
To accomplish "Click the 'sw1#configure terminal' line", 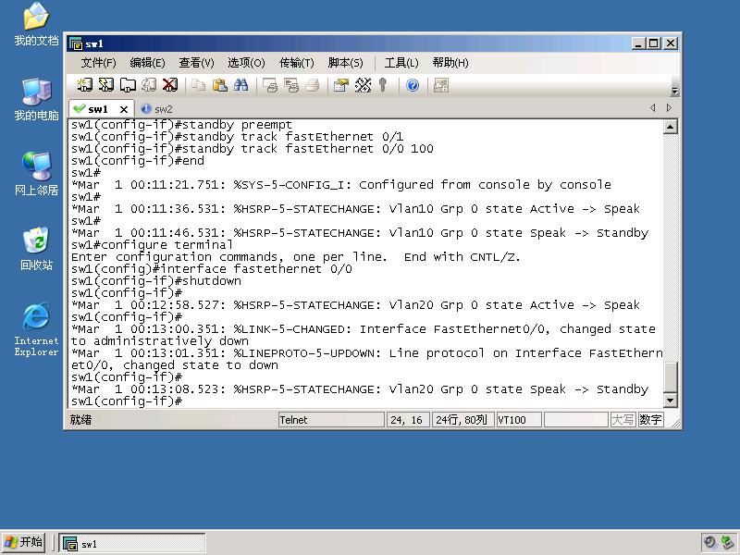I will pyautogui.click(x=152, y=245).
